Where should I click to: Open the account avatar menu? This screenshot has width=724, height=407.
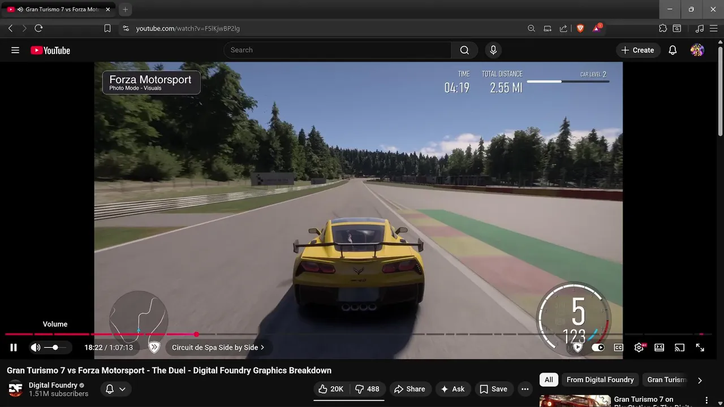(x=697, y=50)
